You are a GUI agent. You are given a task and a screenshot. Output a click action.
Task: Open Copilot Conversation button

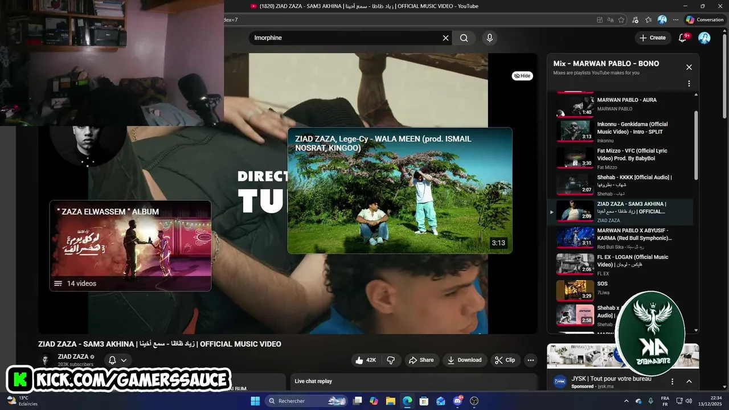pyautogui.click(x=705, y=19)
